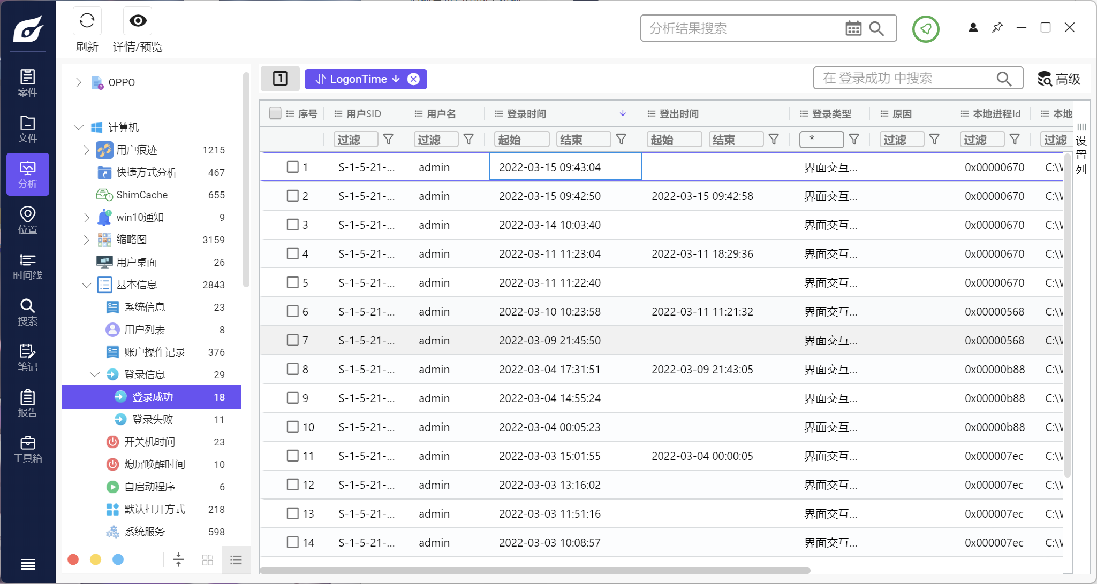The image size is (1097, 584).
Task: Select 开关机时间 in the tree
Action: (x=152, y=442)
